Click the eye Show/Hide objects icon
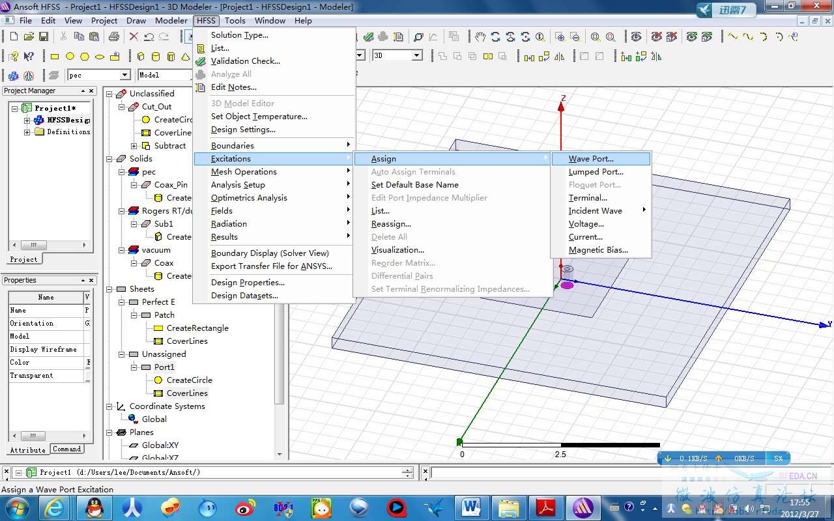Viewport: 834px width, 521px height. click(x=636, y=37)
